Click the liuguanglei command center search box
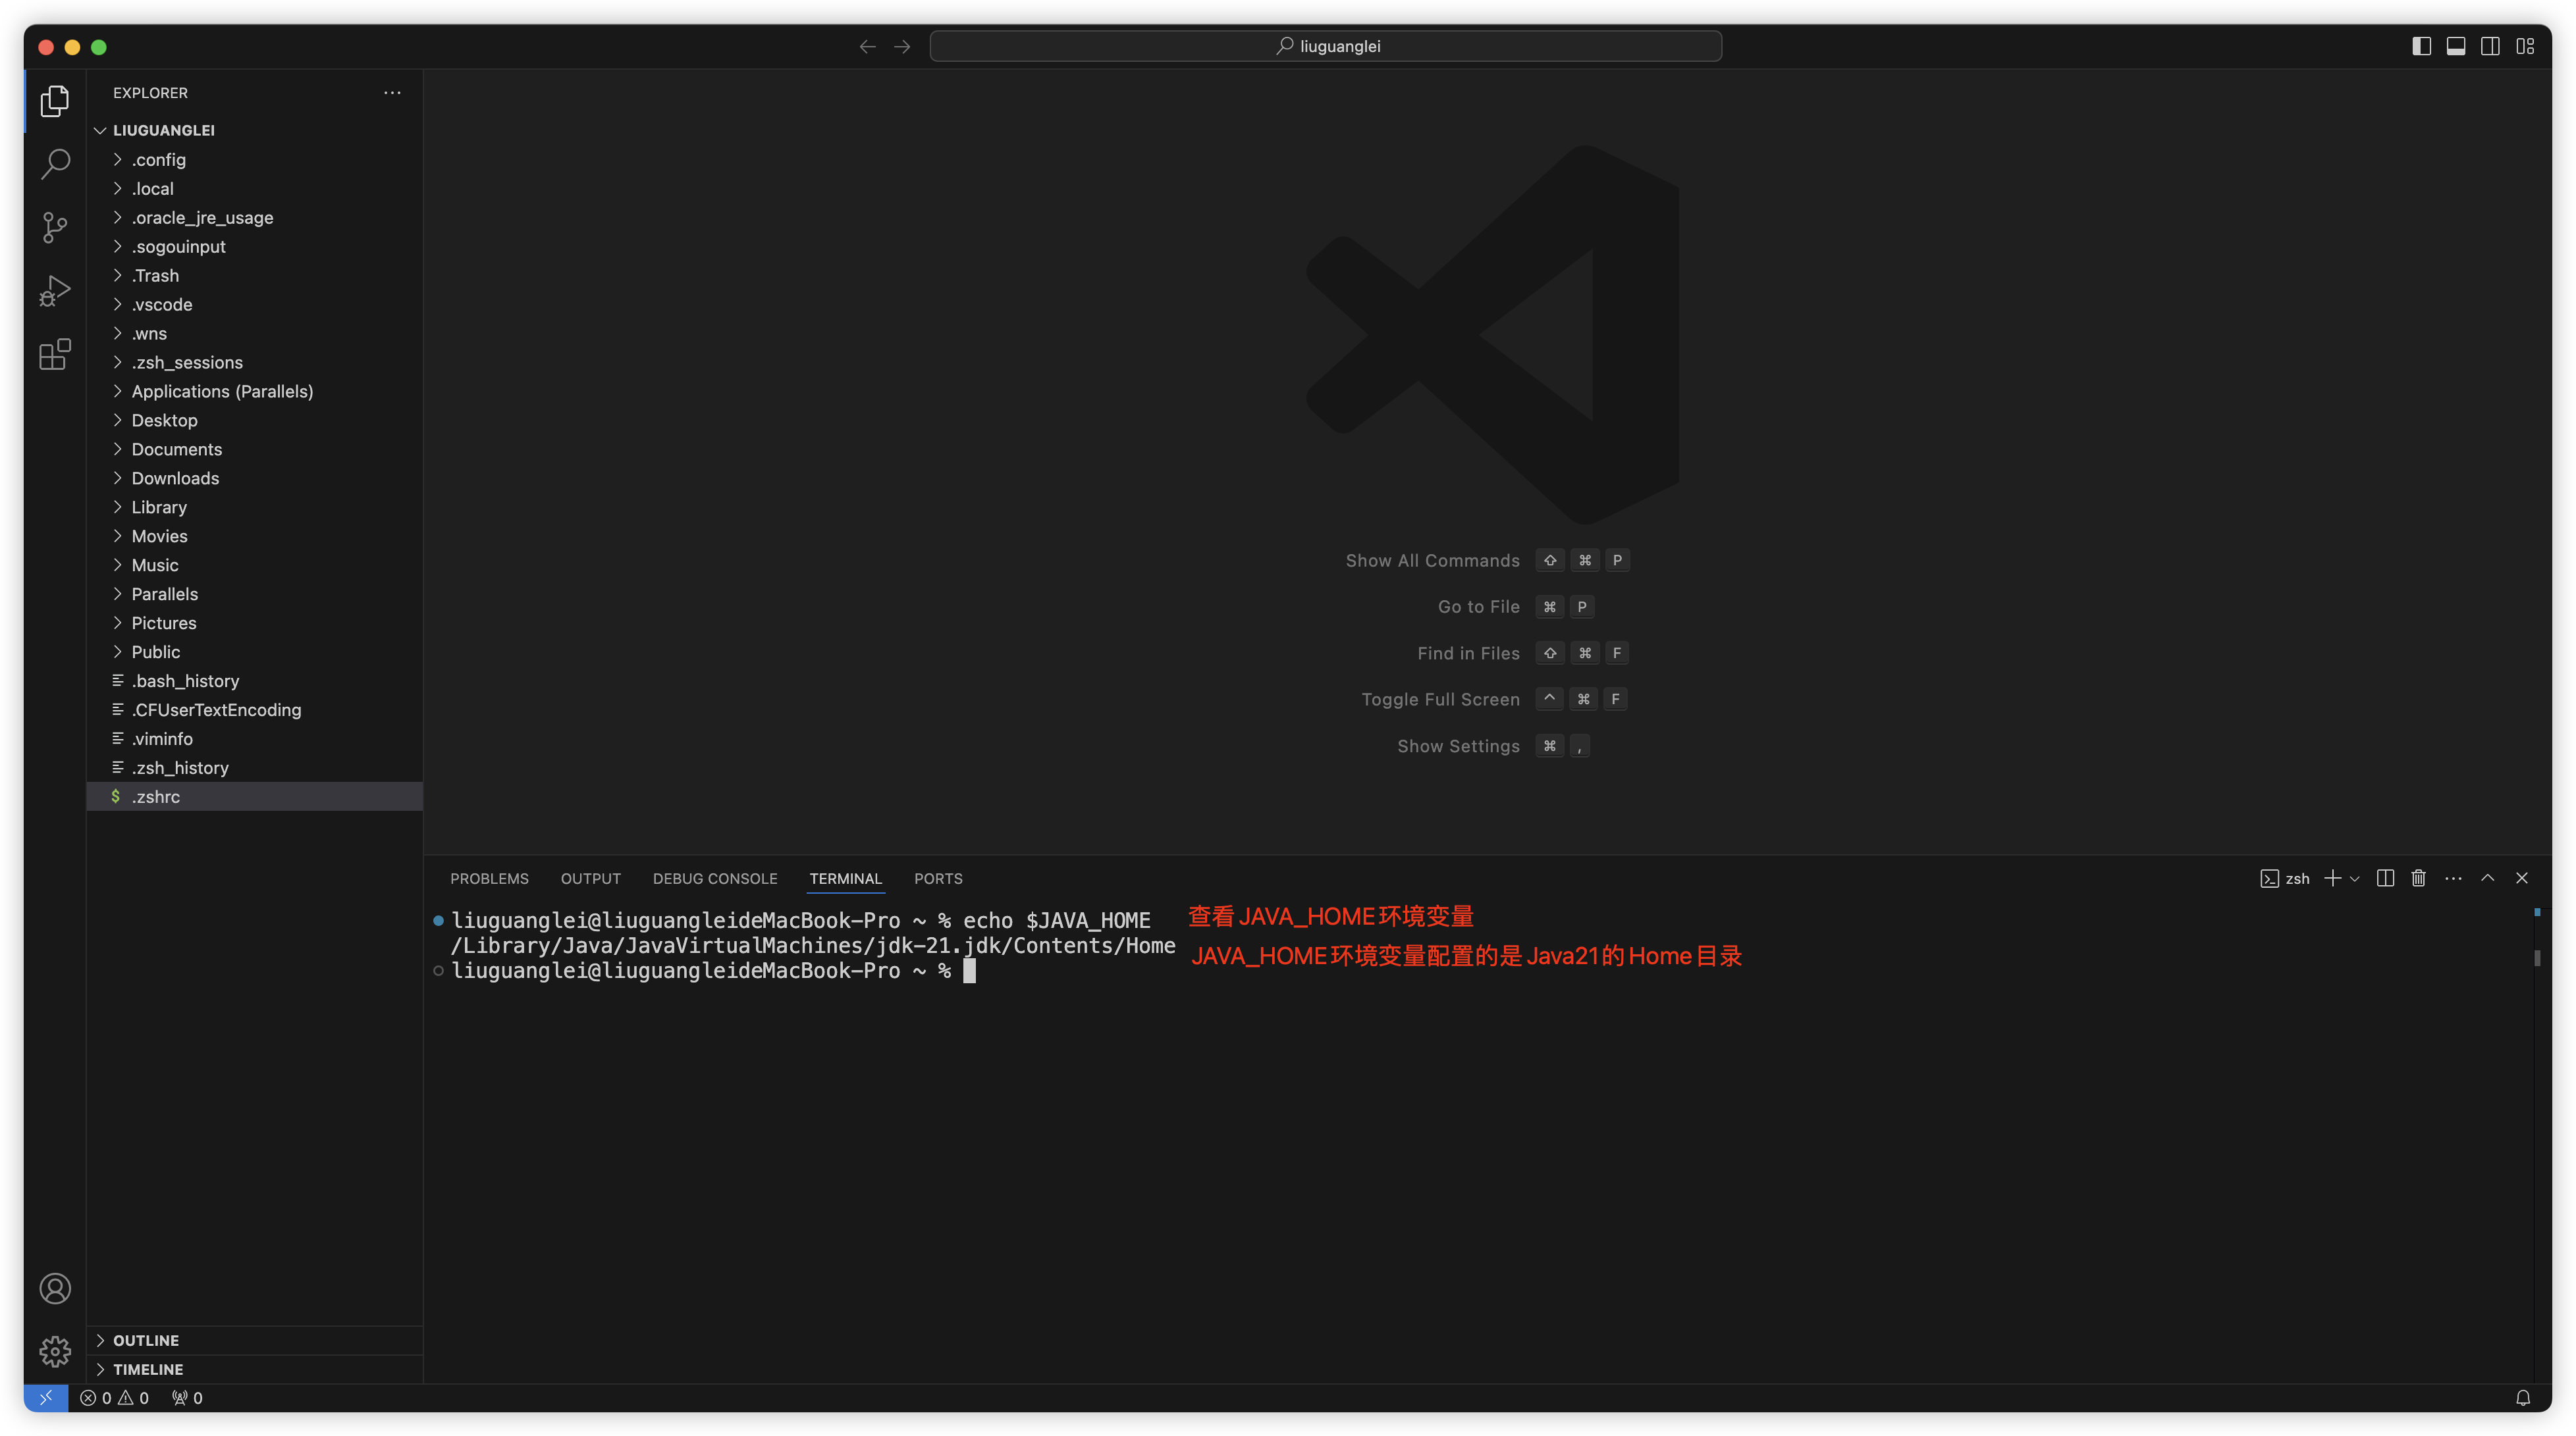The width and height of the screenshot is (2576, 1436). click(x=1325, y=46)
